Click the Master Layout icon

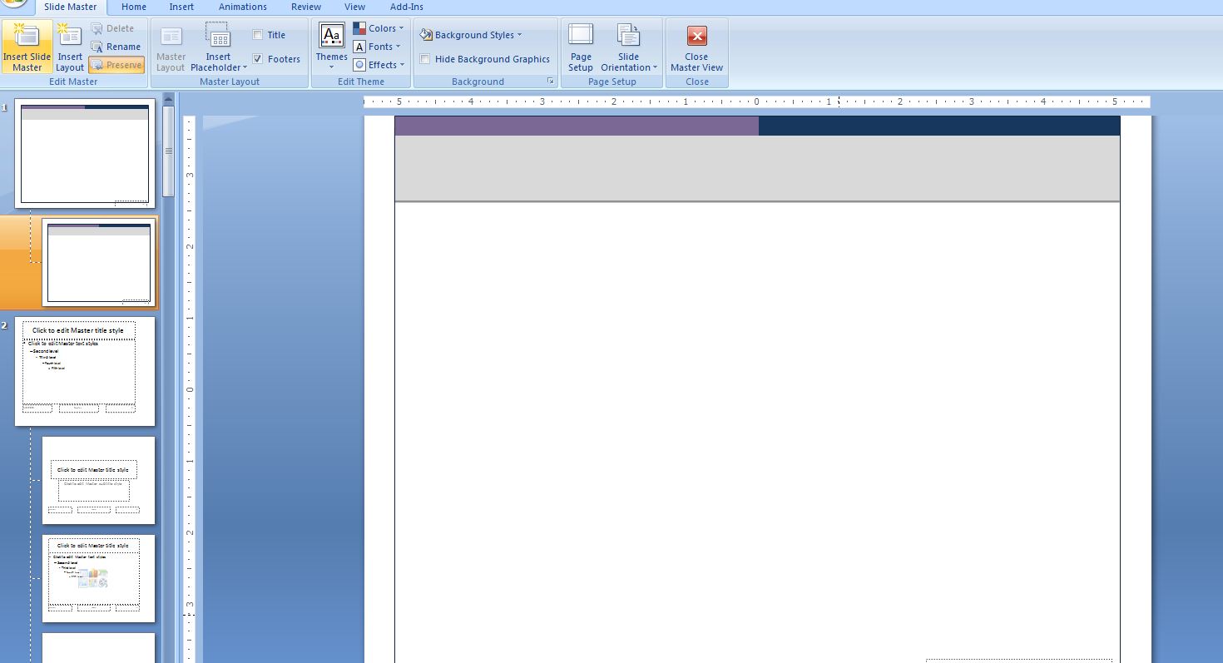tap(171, 47)
